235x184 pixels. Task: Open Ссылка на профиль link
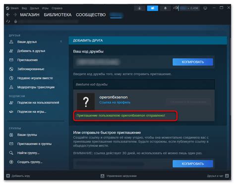click(115, 102)
